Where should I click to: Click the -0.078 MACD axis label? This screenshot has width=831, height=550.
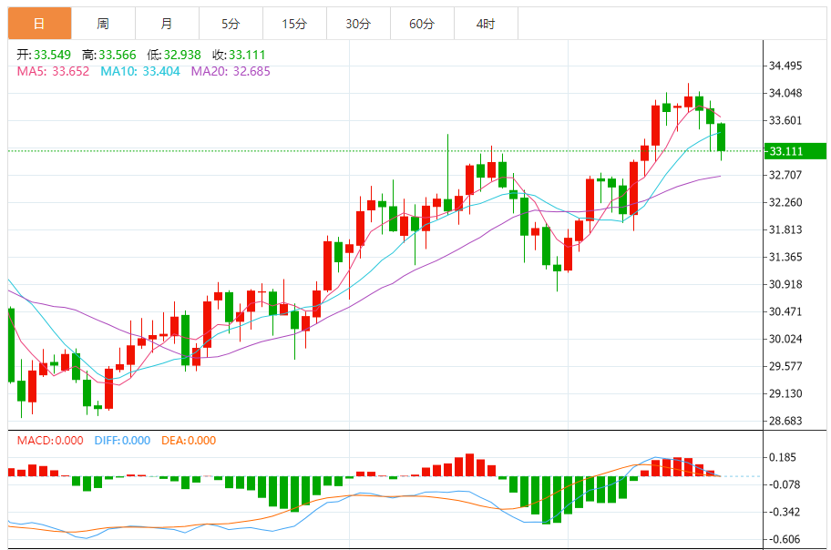785,484
